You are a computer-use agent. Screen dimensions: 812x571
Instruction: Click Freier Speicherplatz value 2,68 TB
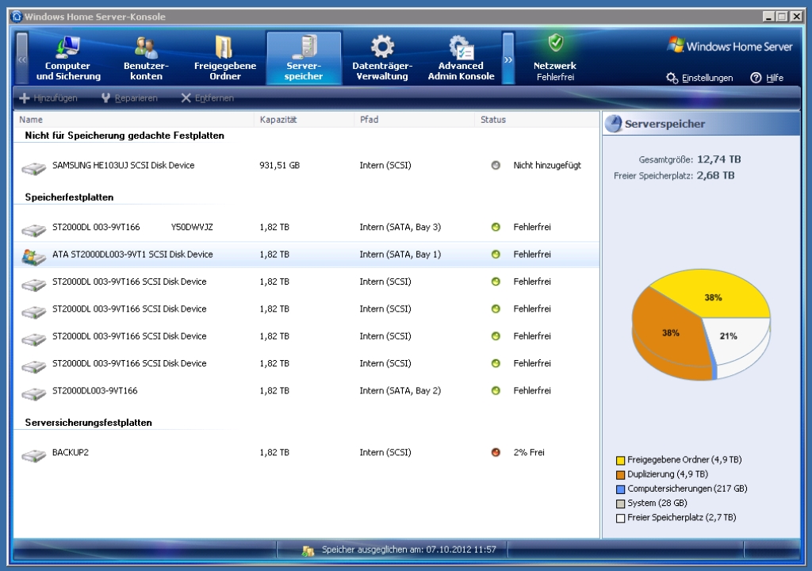tap(715, 175)
